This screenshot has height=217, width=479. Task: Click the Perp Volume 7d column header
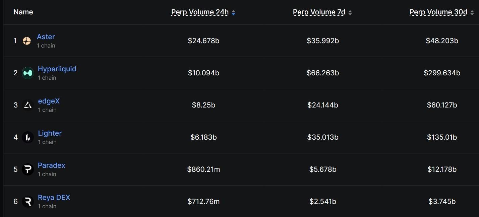click(319, 12)
